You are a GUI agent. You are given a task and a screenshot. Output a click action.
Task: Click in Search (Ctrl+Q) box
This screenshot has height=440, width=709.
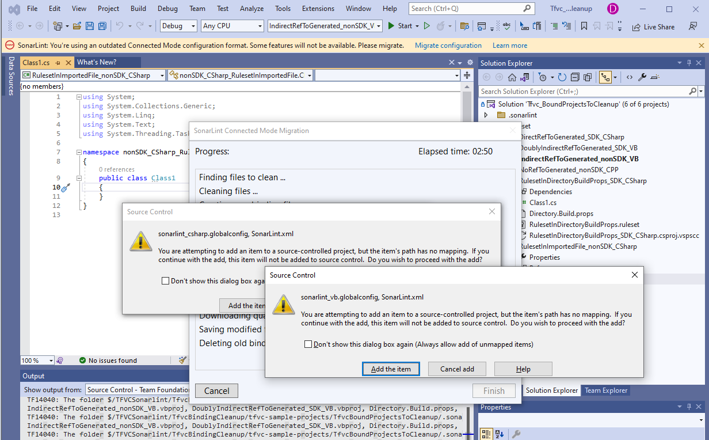(x=472, y=9)
